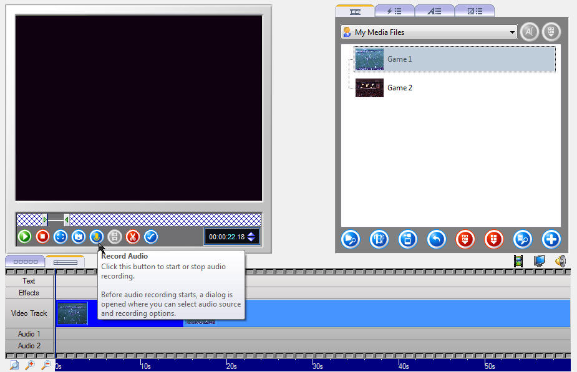Stop playback with the red Stop button
This screenshot has height=372, width=577.
point(42,236)
